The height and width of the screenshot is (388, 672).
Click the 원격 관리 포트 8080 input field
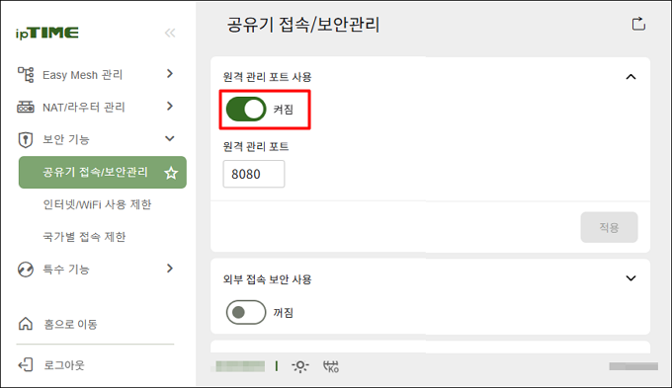click(x=254, y=174)
